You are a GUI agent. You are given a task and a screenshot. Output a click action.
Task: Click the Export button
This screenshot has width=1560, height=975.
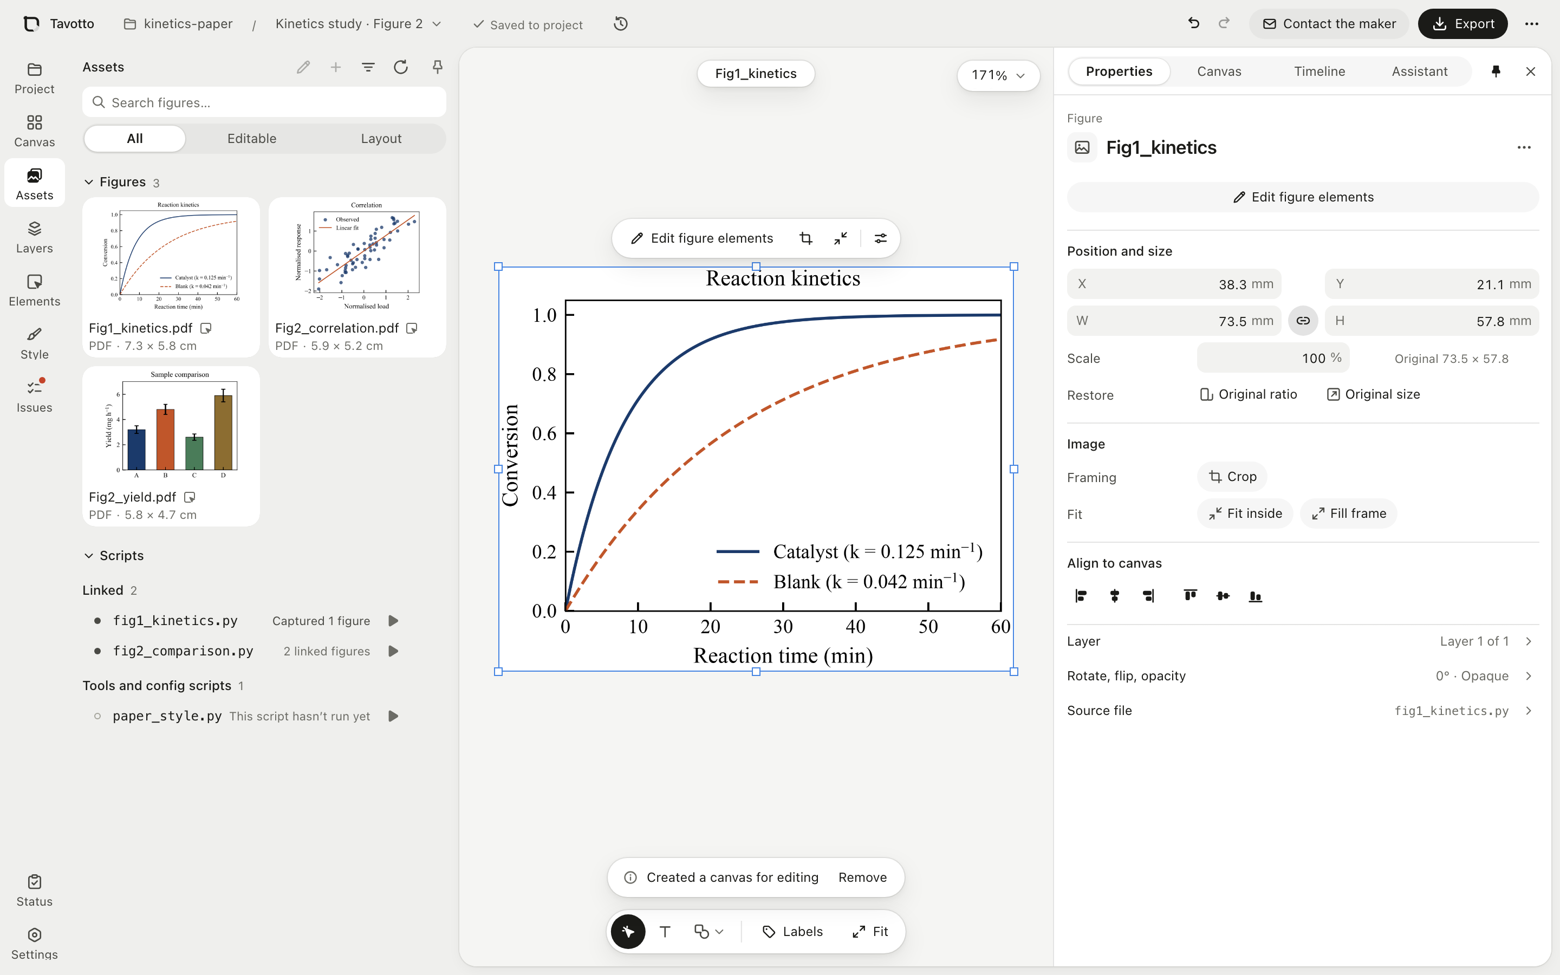click(x=1462, y=24)
